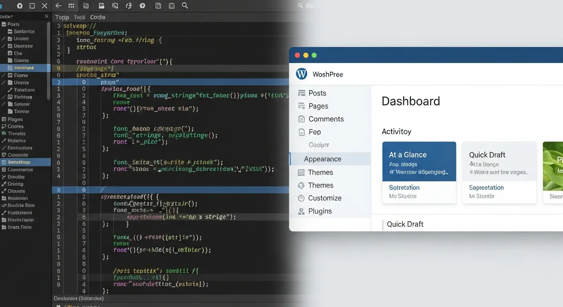Open Posts in the WordPress dashboard menu
This screenshot has width=563, height=307.
317,93
